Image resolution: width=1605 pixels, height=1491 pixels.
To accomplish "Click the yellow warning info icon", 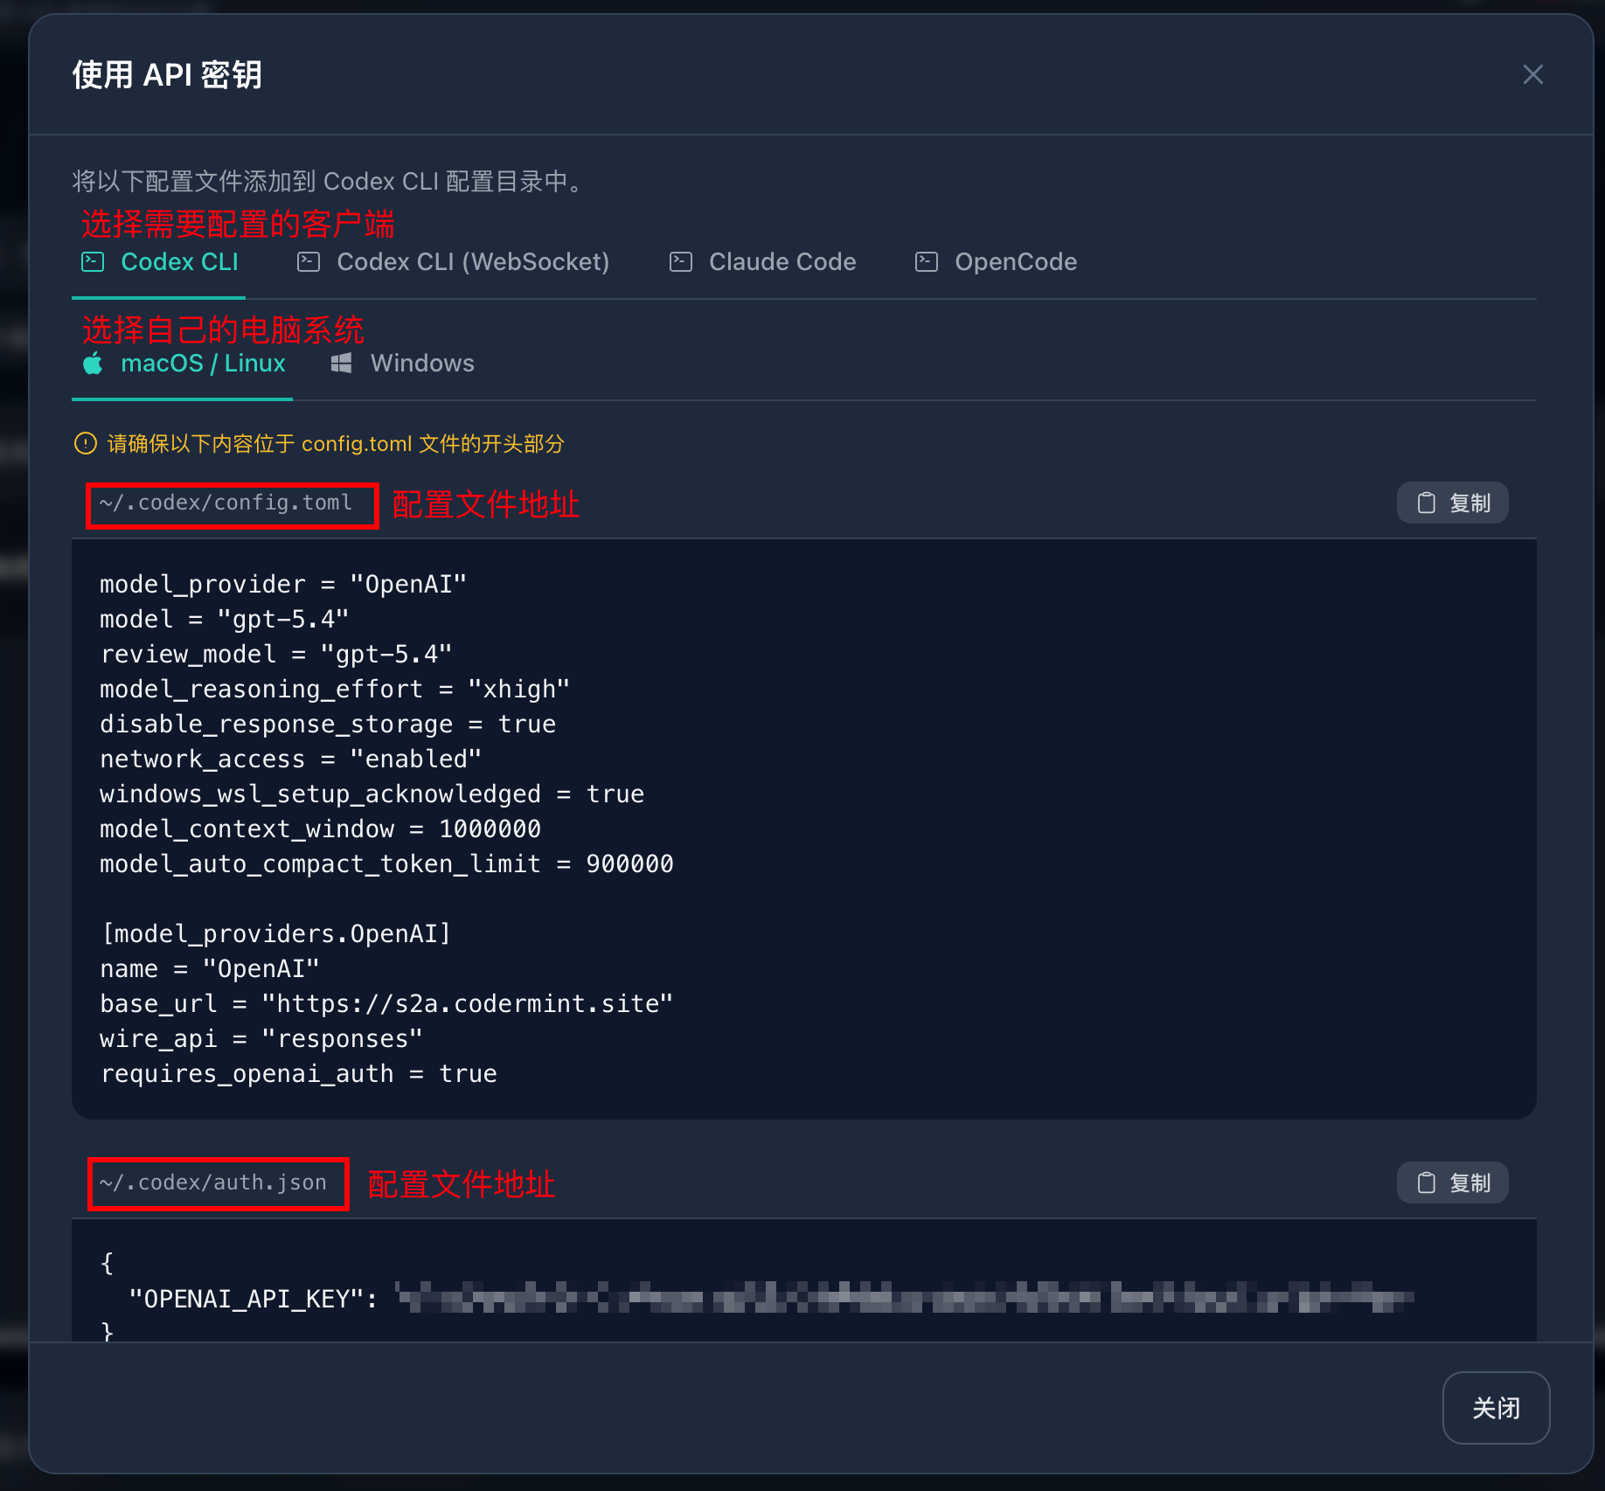I will (86, 444).
